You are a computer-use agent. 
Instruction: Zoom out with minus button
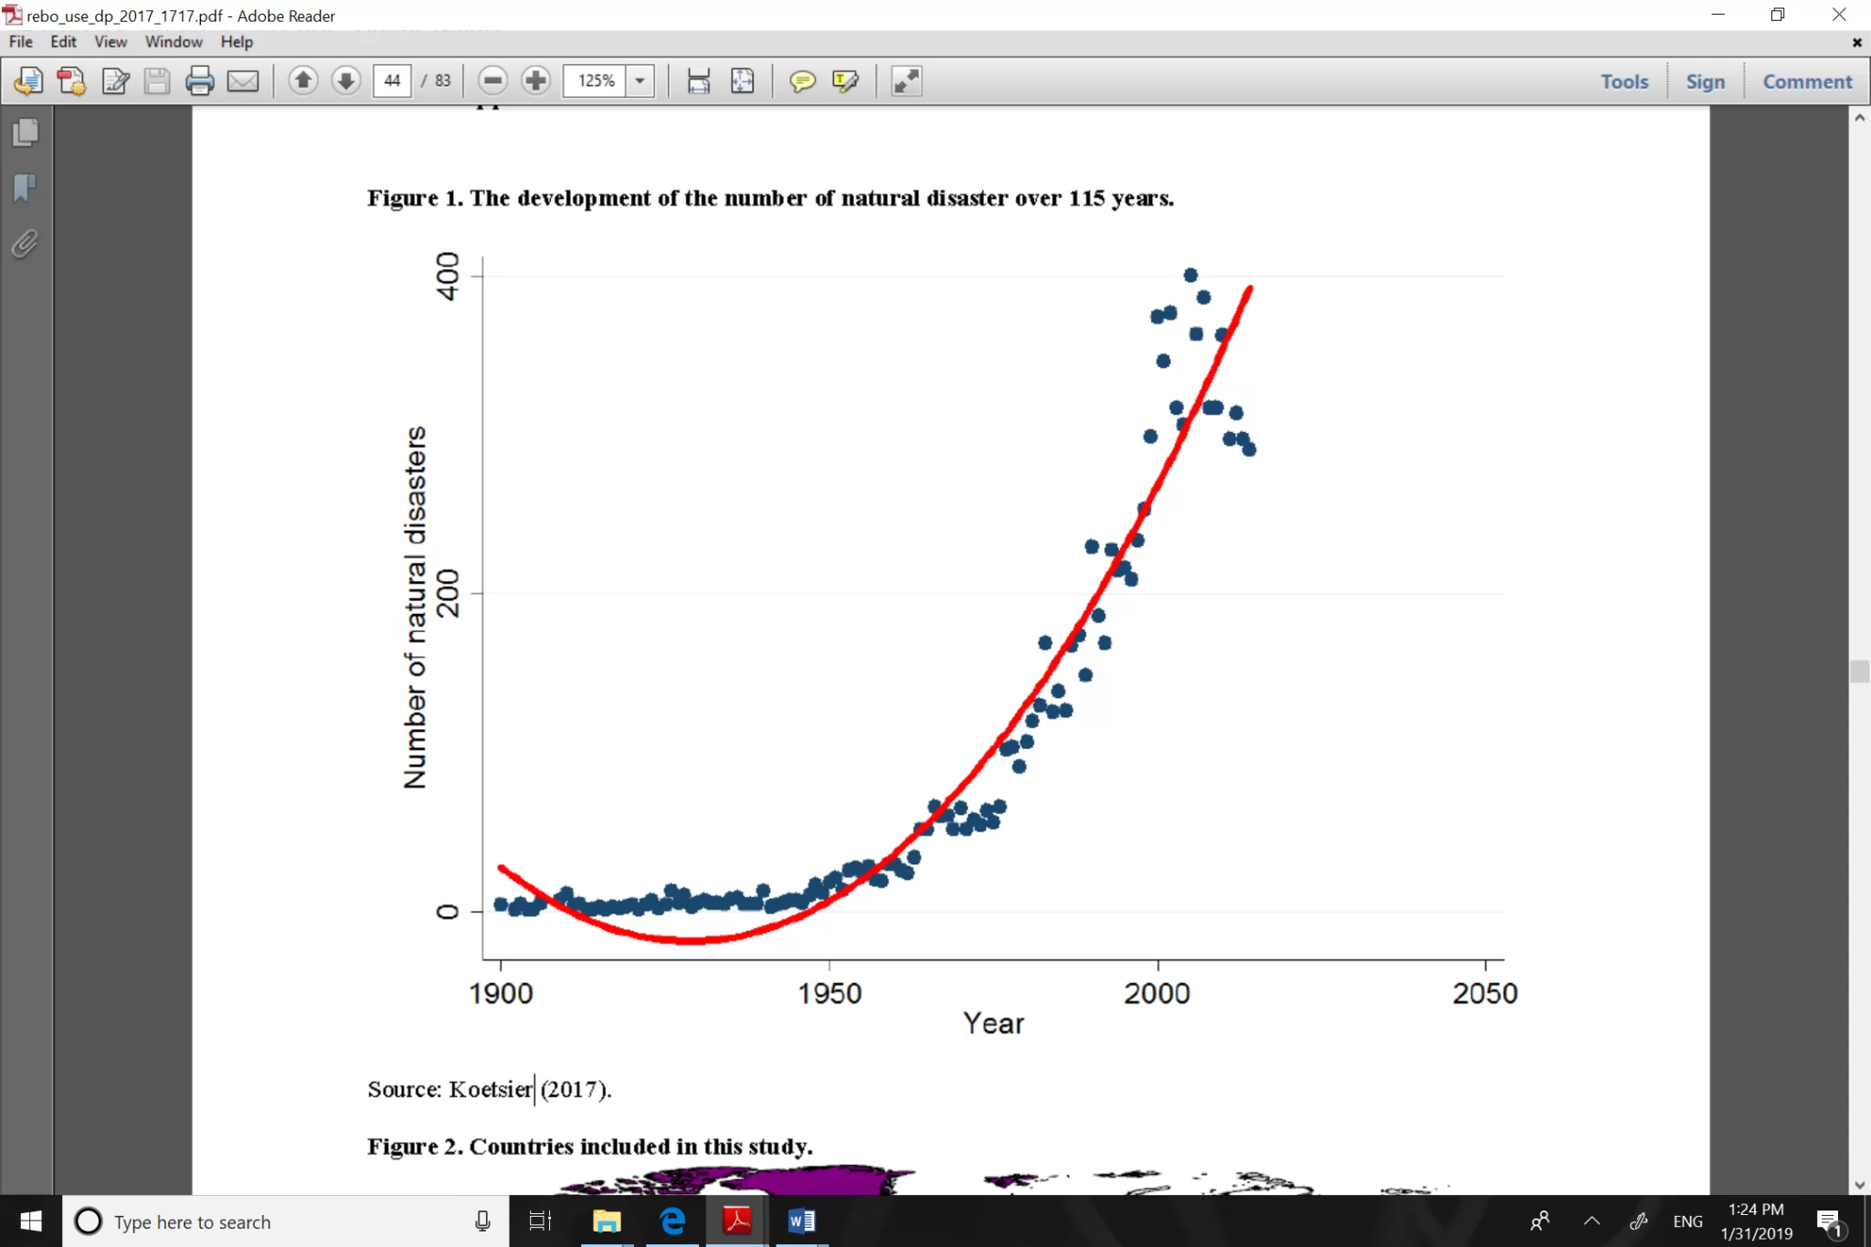pos(492,81)
